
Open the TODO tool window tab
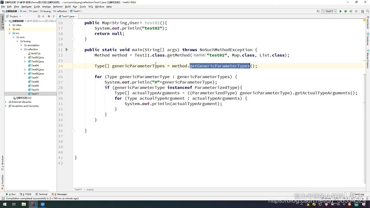tap(26, 194)
